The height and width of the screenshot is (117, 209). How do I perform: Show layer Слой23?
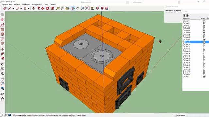coord(204,74)
